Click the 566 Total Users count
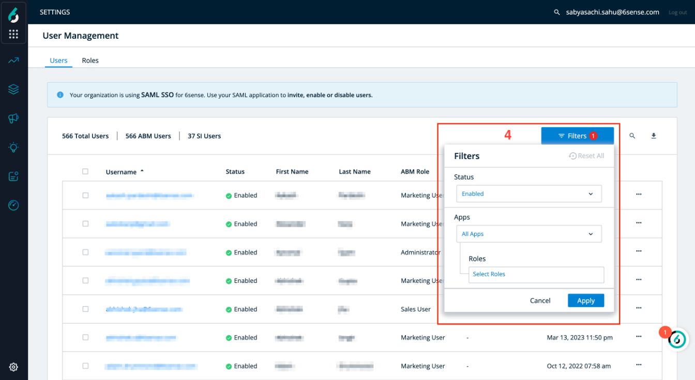This screenshot has width=695, height=380. 85,136
